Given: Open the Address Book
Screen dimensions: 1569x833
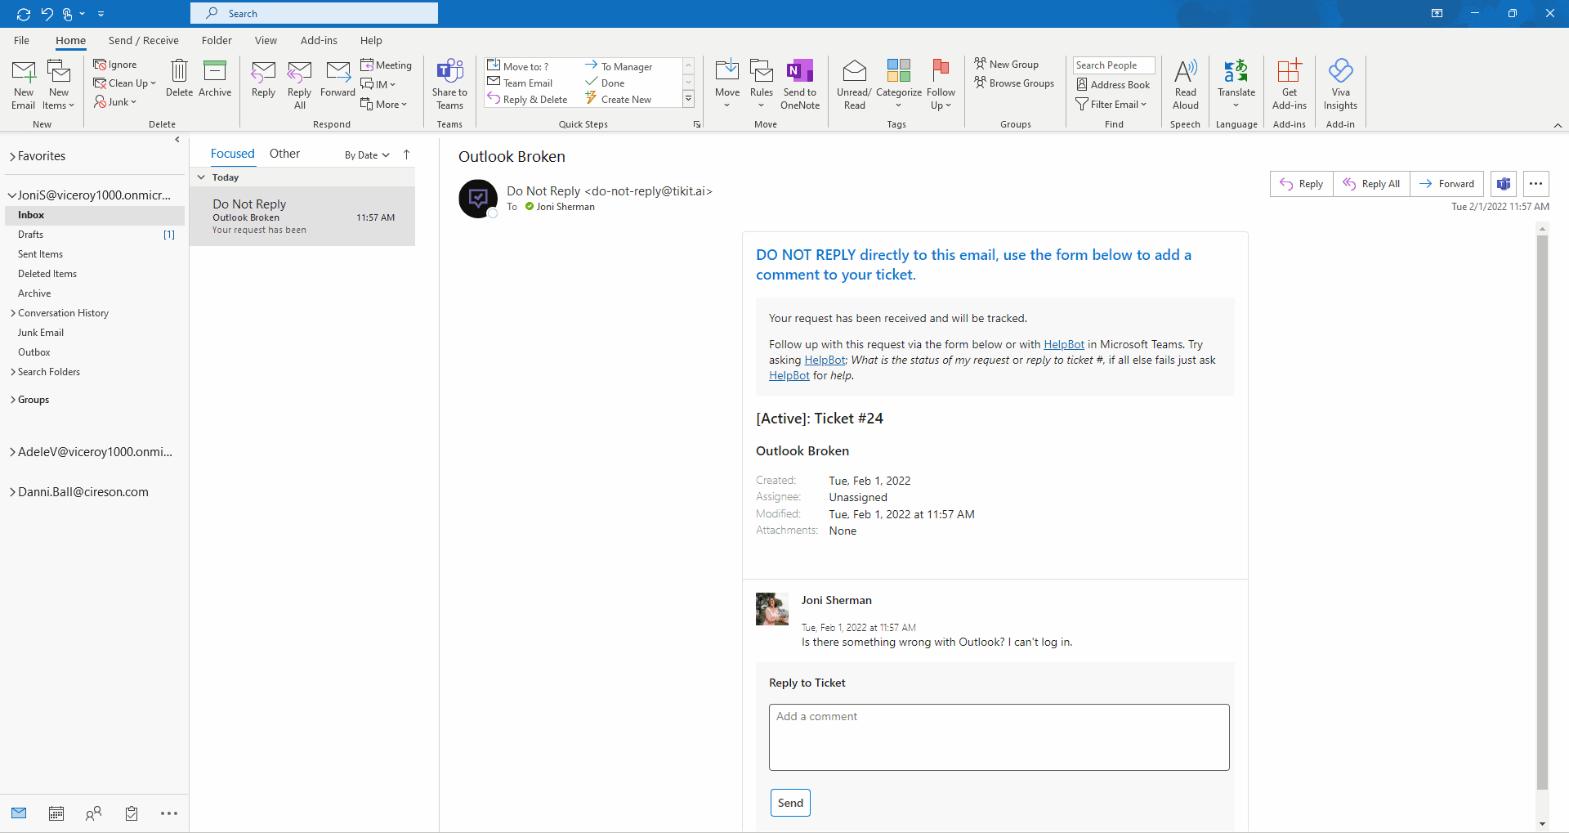Looking at the screenshot, I should coord(1113,84).
